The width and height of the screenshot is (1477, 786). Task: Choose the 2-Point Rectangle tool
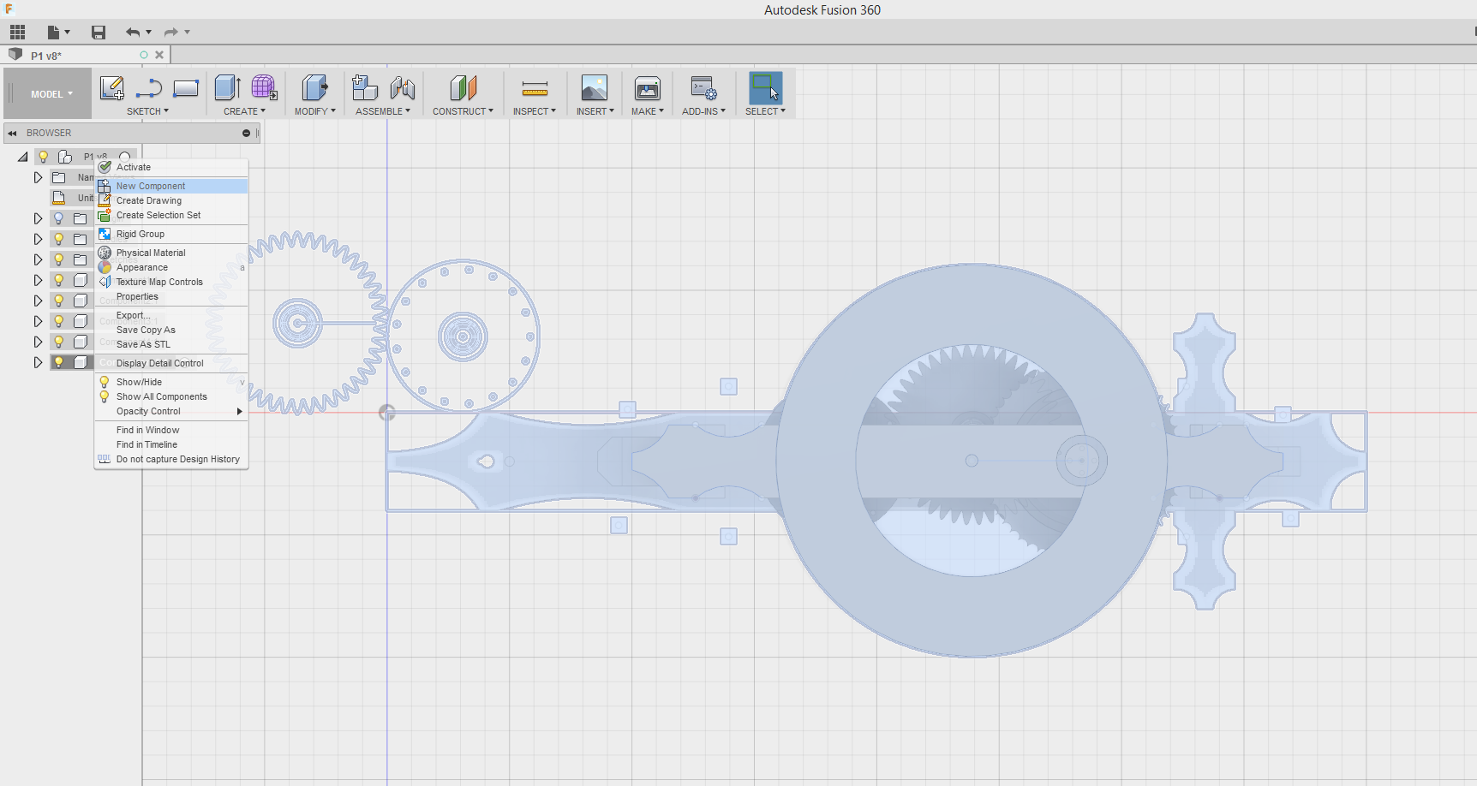185,88
